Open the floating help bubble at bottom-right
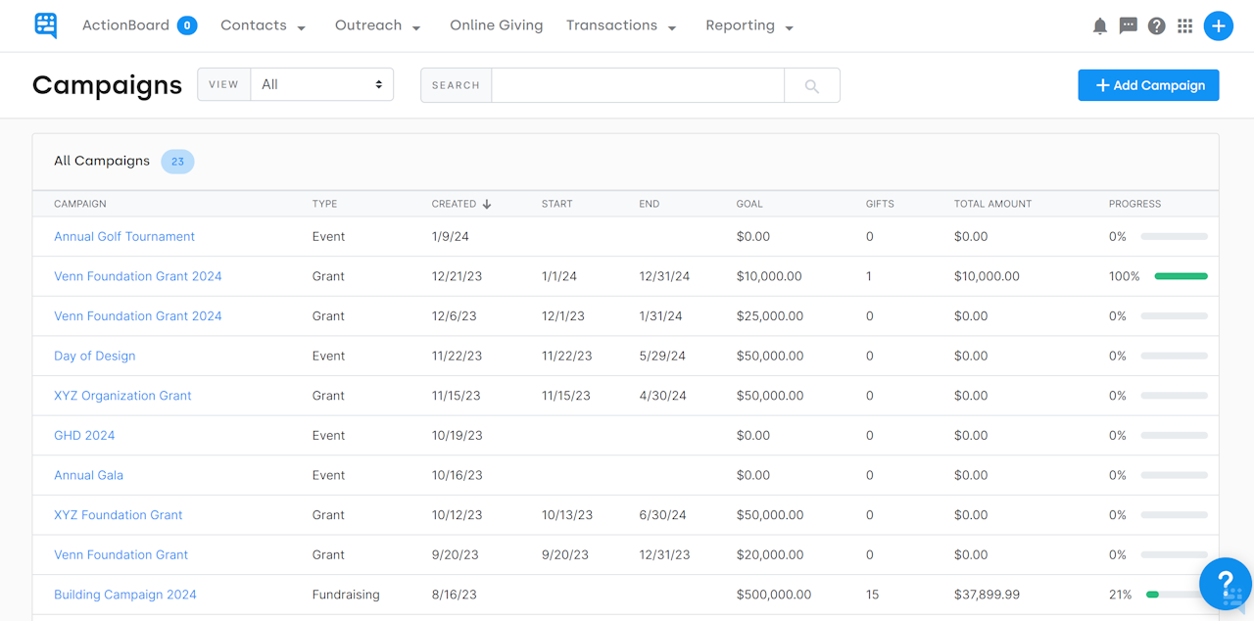The height and width of the screenshot is (621, 1254). tap(1226, 583)
